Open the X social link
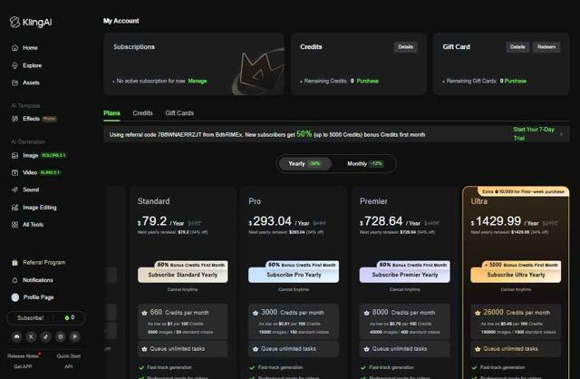 coord(31,336)
